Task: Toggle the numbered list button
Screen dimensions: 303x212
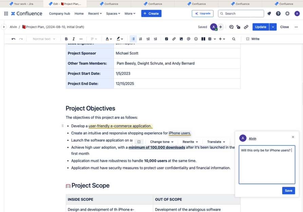Action: point(140,39)
